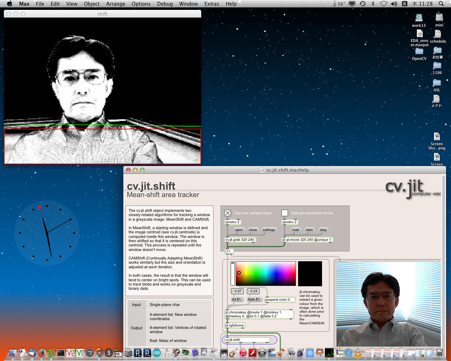Launch VLC cone icon in dock
The width and height of the screenshot is (451, 361).
pyautogui.click(x=358, y=353)
